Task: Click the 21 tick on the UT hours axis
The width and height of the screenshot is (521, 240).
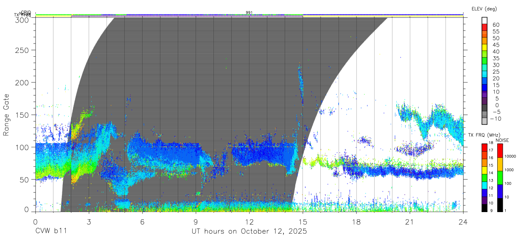Action: tap(410, 221)
